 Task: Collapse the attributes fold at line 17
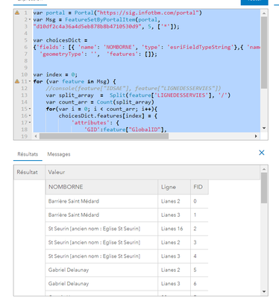point(30,122)
